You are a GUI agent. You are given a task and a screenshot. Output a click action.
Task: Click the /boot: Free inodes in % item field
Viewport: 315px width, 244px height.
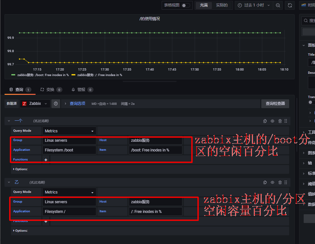click(155, 150)
